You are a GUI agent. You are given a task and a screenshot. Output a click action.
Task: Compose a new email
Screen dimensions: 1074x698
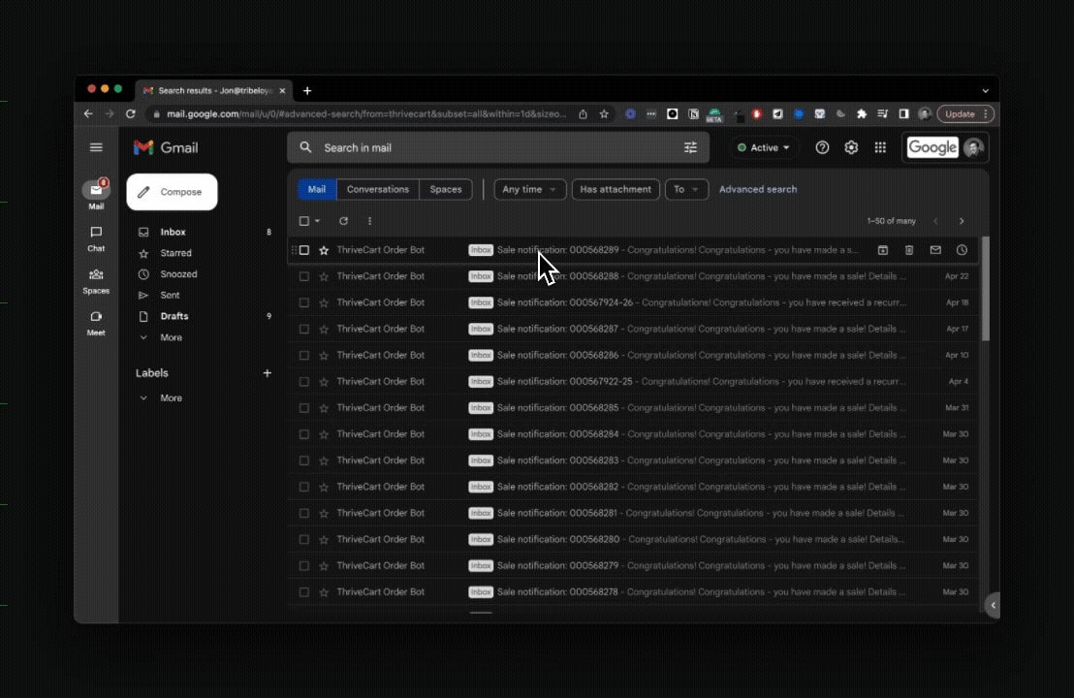click(172, 192)
